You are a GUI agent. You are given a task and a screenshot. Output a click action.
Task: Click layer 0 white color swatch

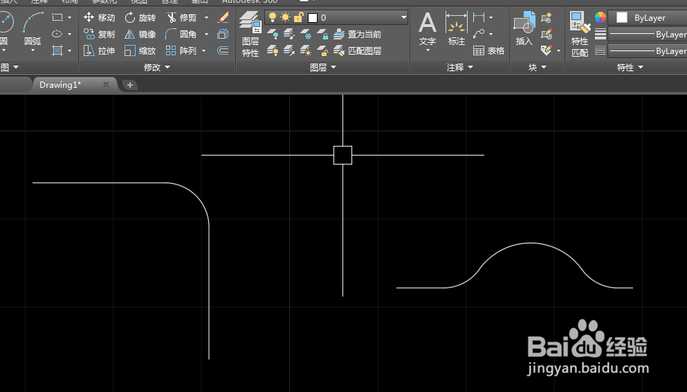[313, 17]
